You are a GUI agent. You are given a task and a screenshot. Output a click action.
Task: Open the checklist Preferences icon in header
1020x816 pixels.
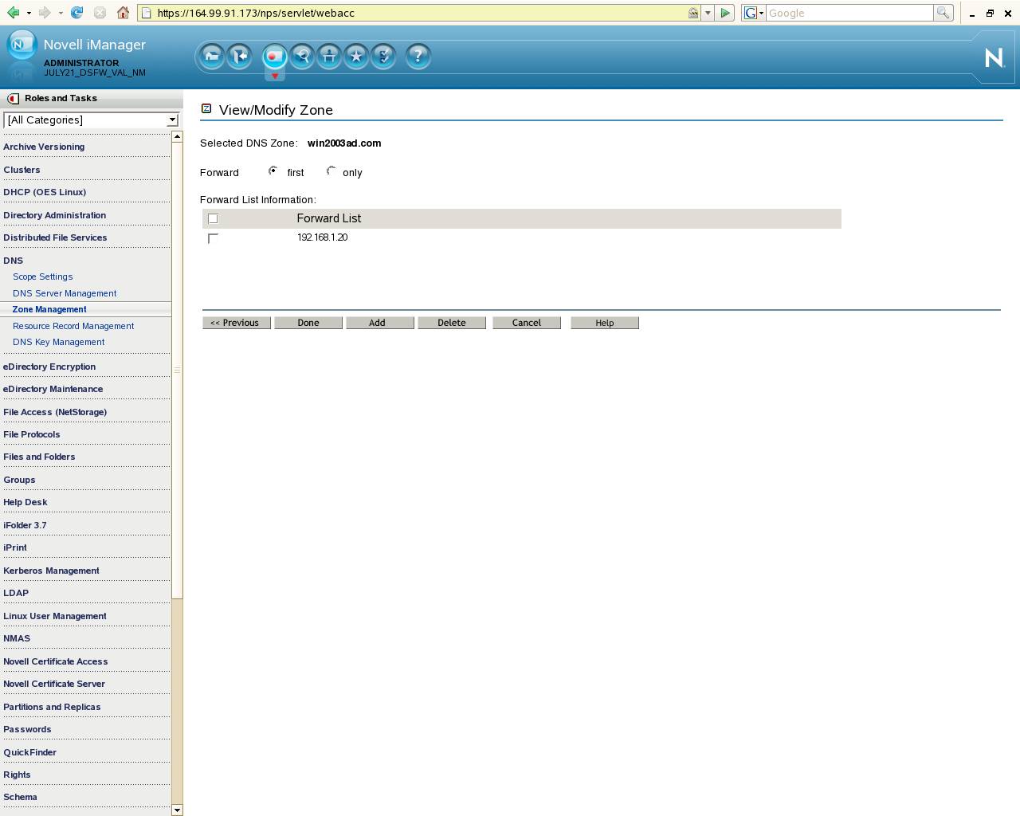[384, 56]
